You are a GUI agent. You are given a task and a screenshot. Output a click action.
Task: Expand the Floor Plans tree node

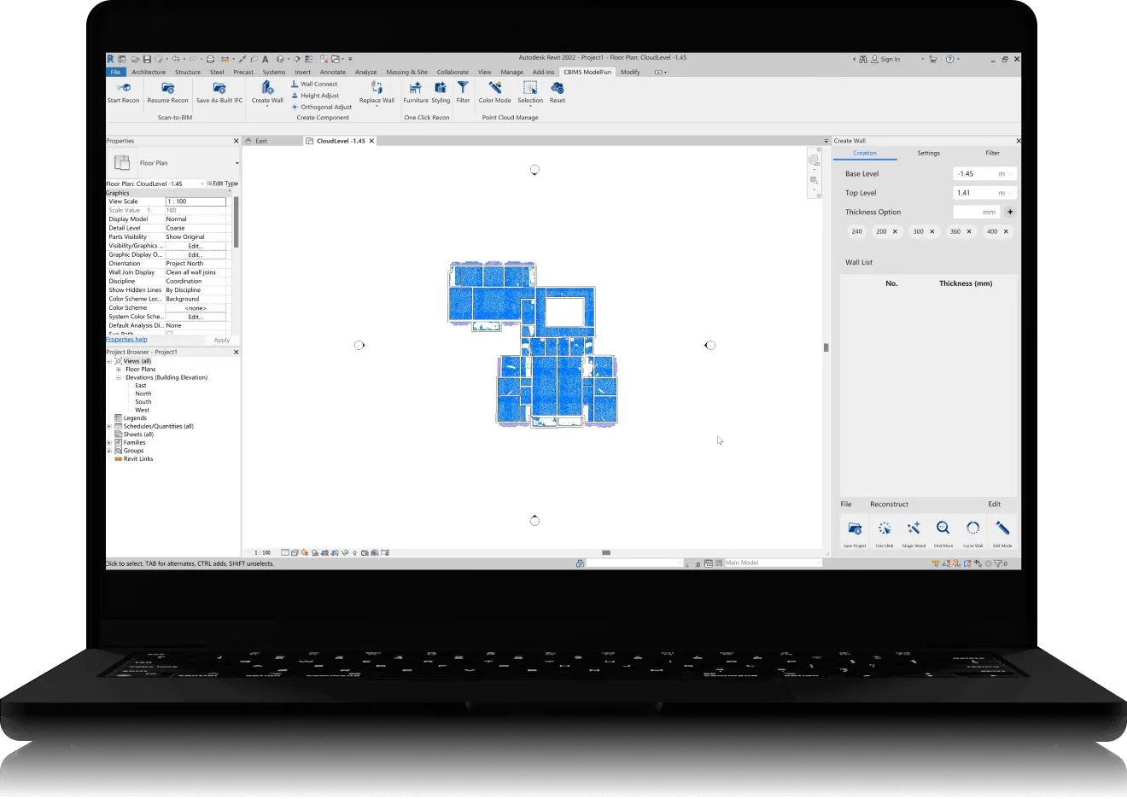tap(119, 370)
